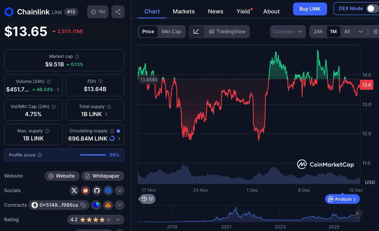
Task: Open the News tab
Action: click(215, 11)
